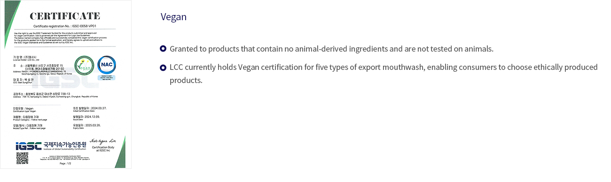Click the QR code on the certificate
Viewport: 611px width, 182px height.
tap(23, 159)
